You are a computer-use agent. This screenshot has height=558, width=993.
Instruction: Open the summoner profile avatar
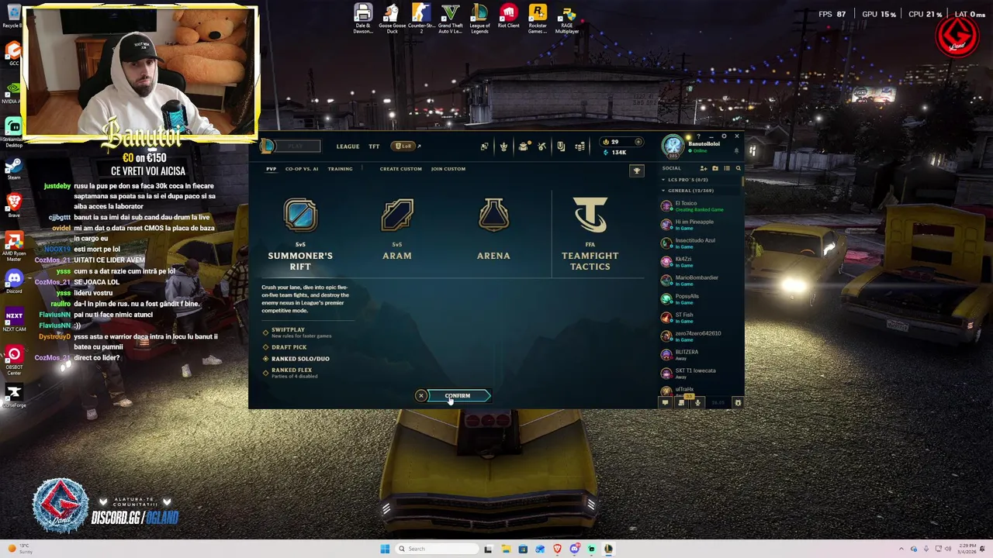(673, 146)
